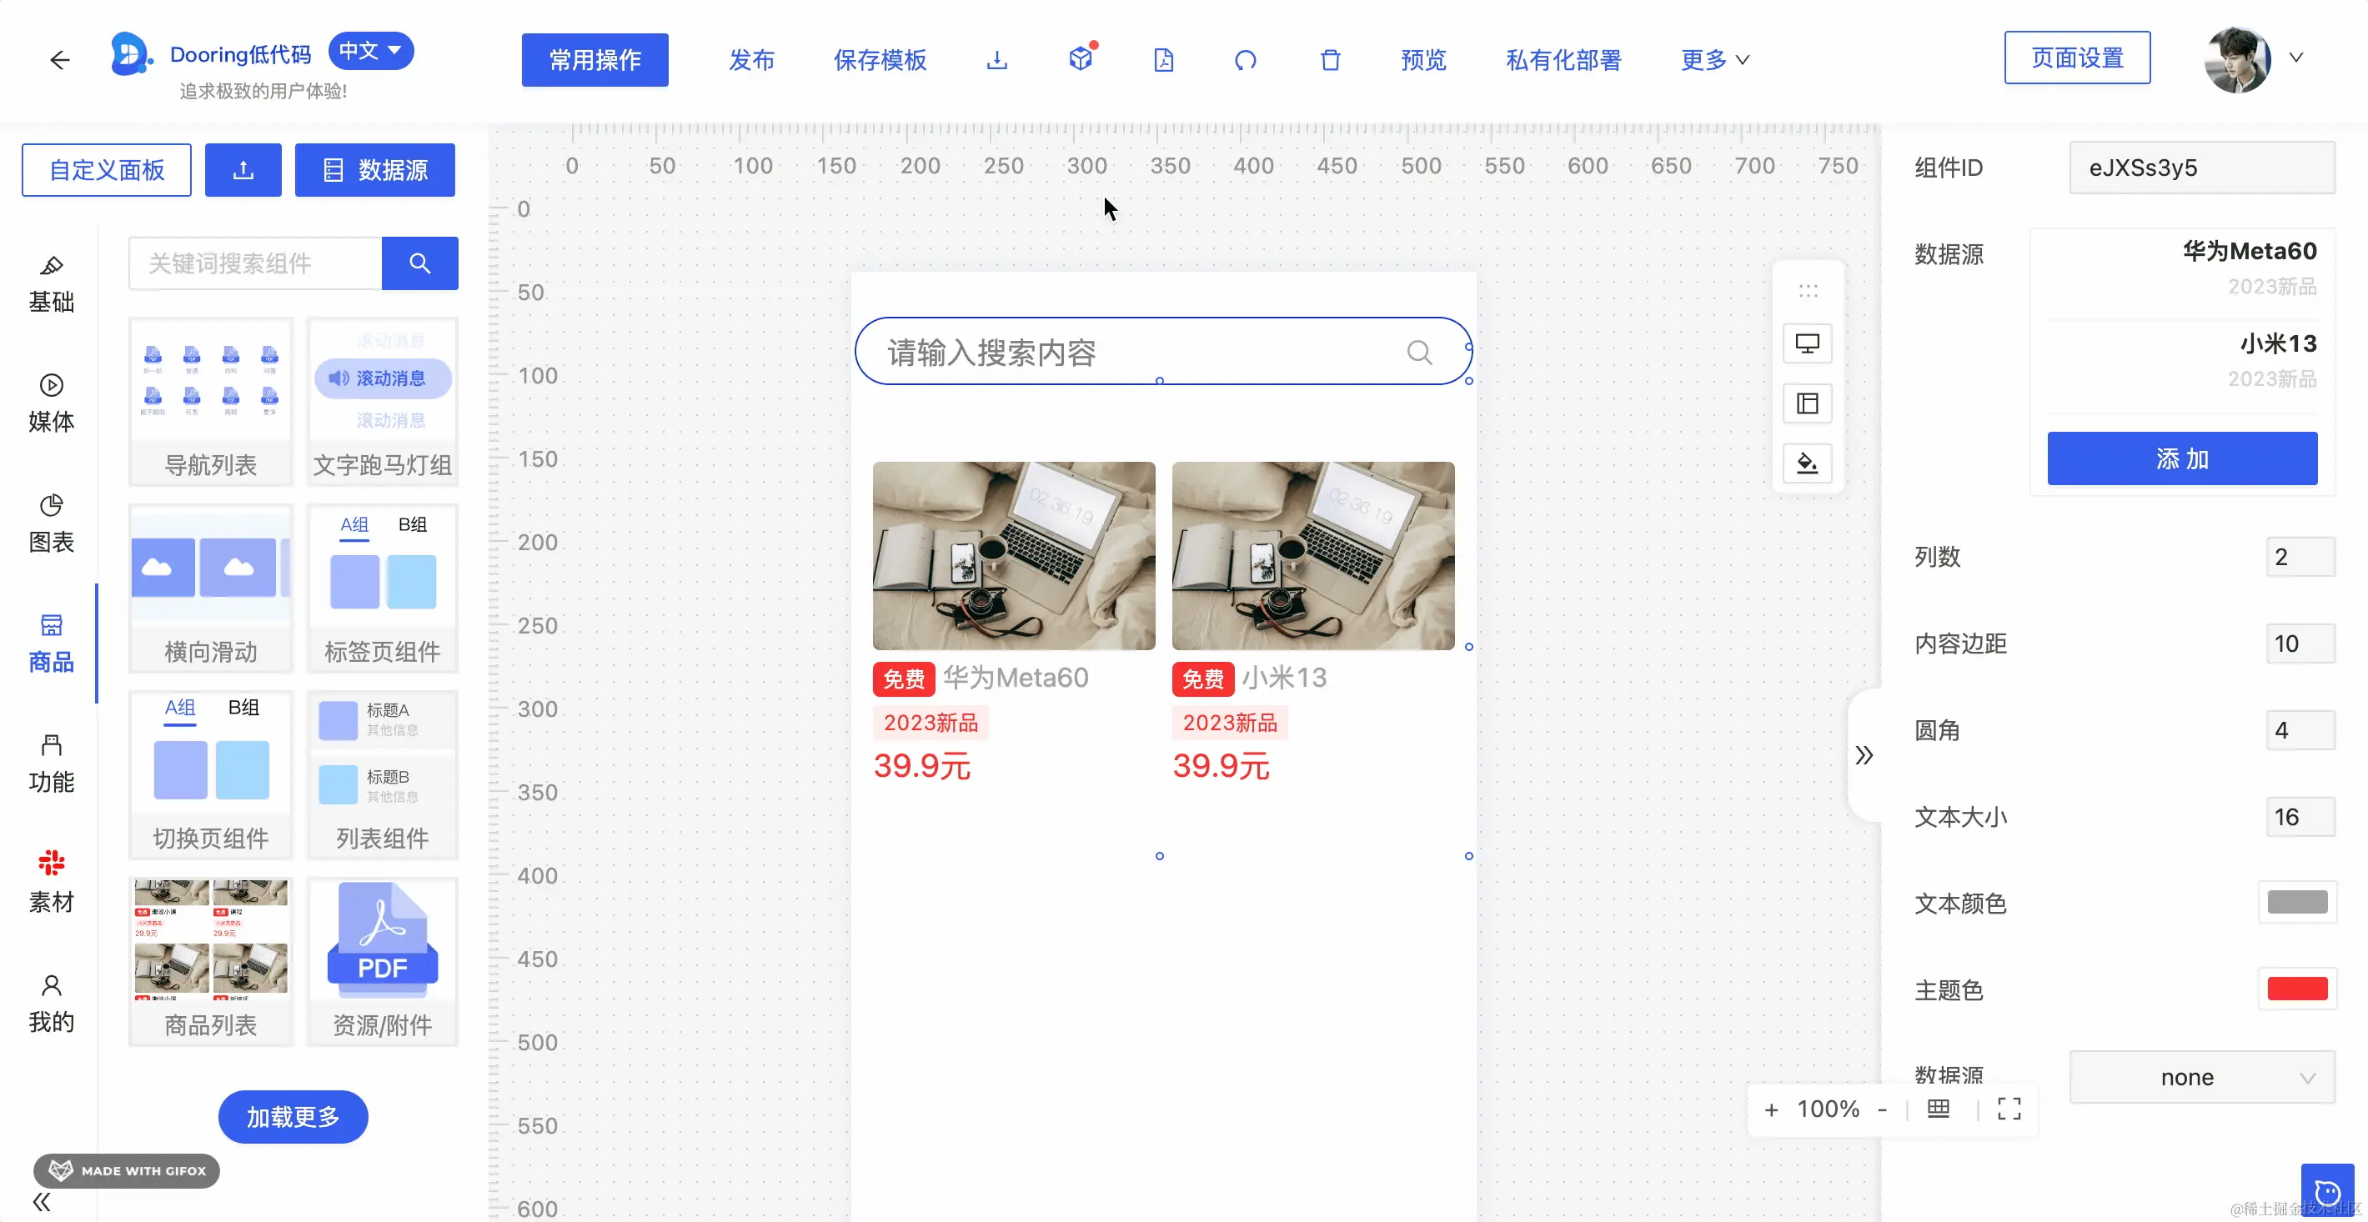Screen dimensions: 2368x1222
Task: Choose the 切换页组件 component
Action: pos(210,774)
